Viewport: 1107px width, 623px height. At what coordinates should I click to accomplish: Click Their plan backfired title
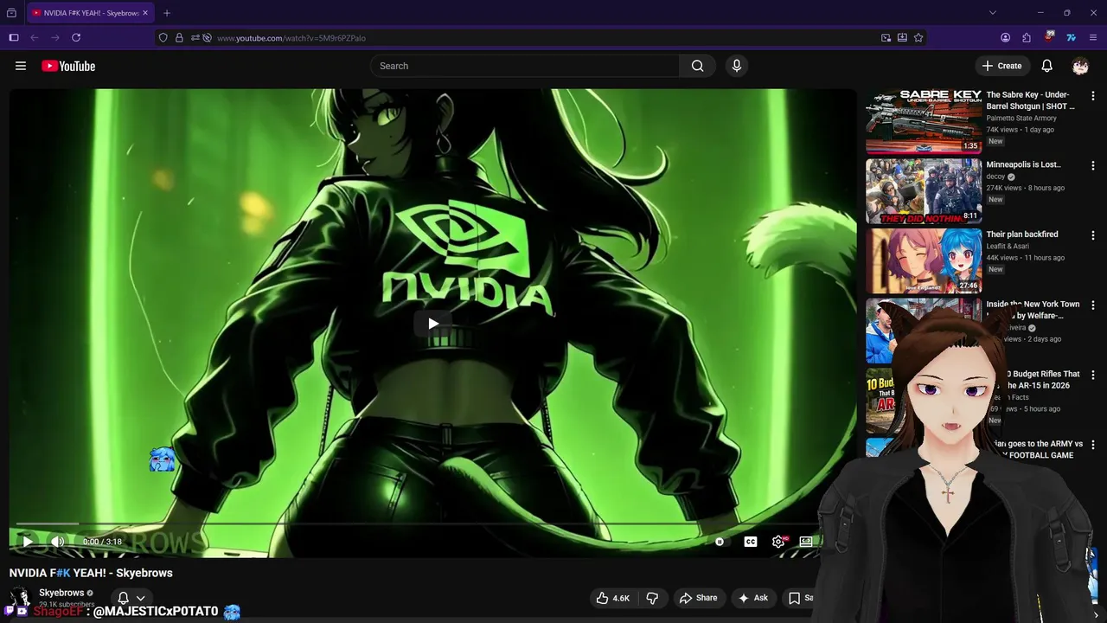1022,234
